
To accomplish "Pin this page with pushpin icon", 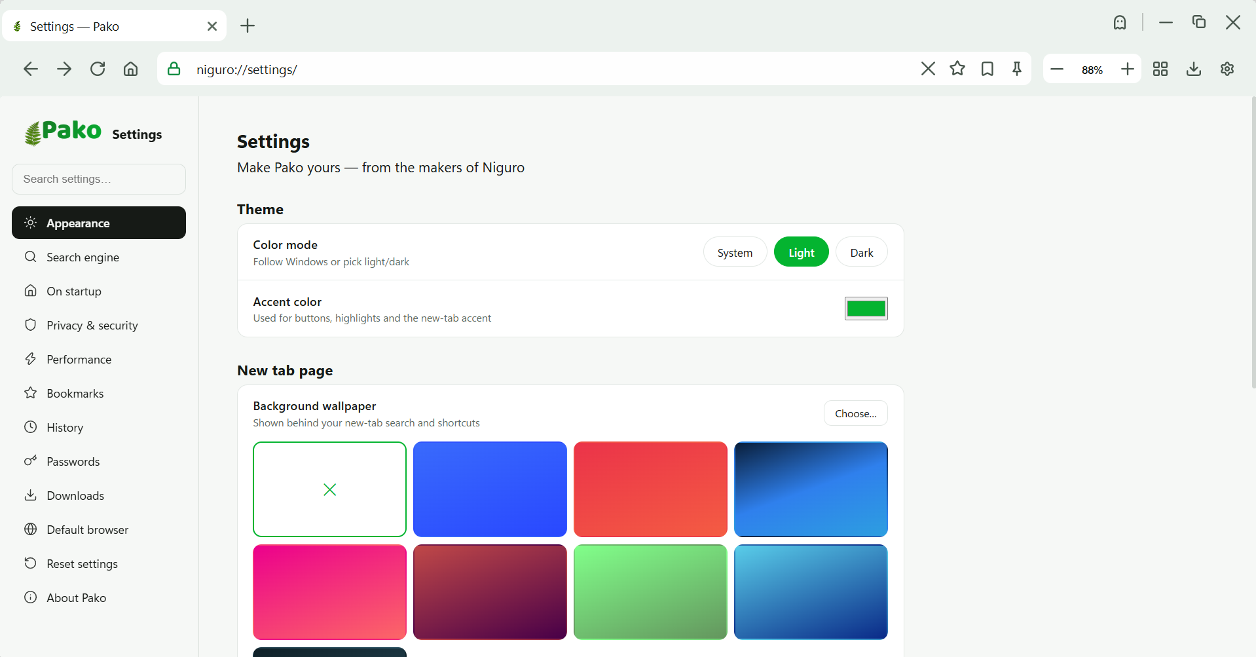I will (x=1017, y=69).
